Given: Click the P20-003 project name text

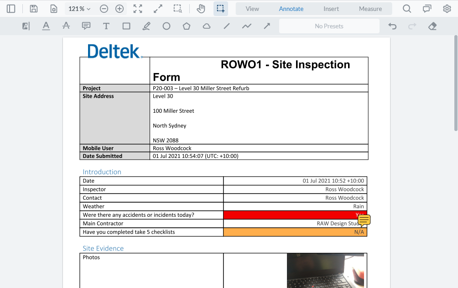Looking at the screenshot, I should coord(201,88).
